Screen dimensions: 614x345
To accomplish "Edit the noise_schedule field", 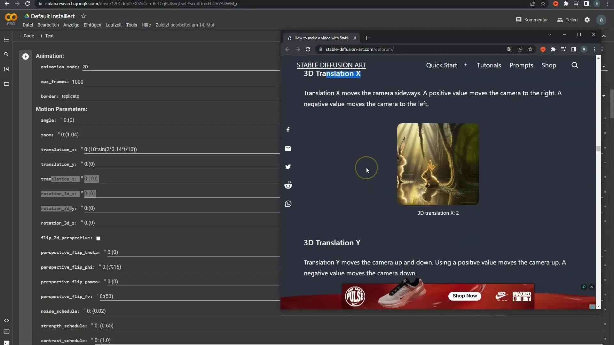I will click(344, 311).
